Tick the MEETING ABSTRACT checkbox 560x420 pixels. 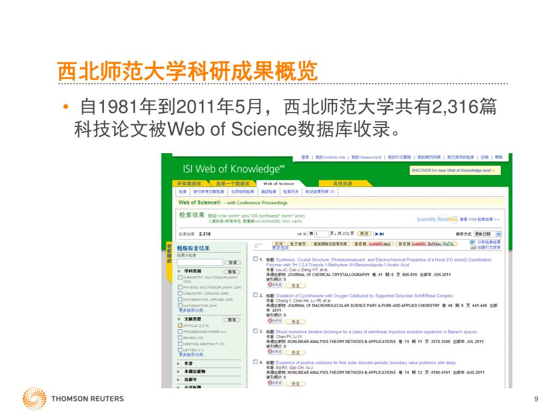tap(180, 343)
